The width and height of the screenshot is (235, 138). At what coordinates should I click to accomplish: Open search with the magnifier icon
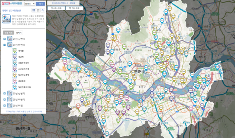(x=43, y=10)
